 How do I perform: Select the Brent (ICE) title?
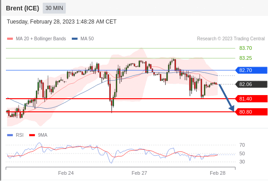(22, 8)
